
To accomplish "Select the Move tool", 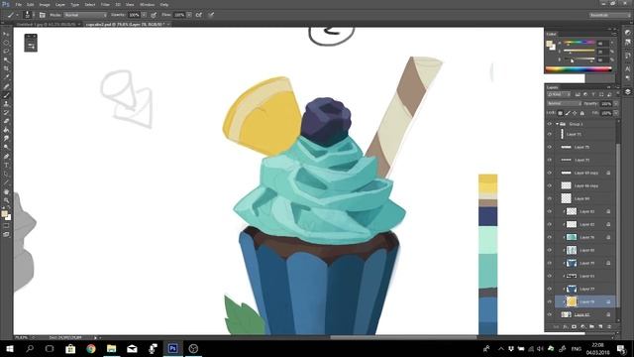I will [x=6, y=34].
